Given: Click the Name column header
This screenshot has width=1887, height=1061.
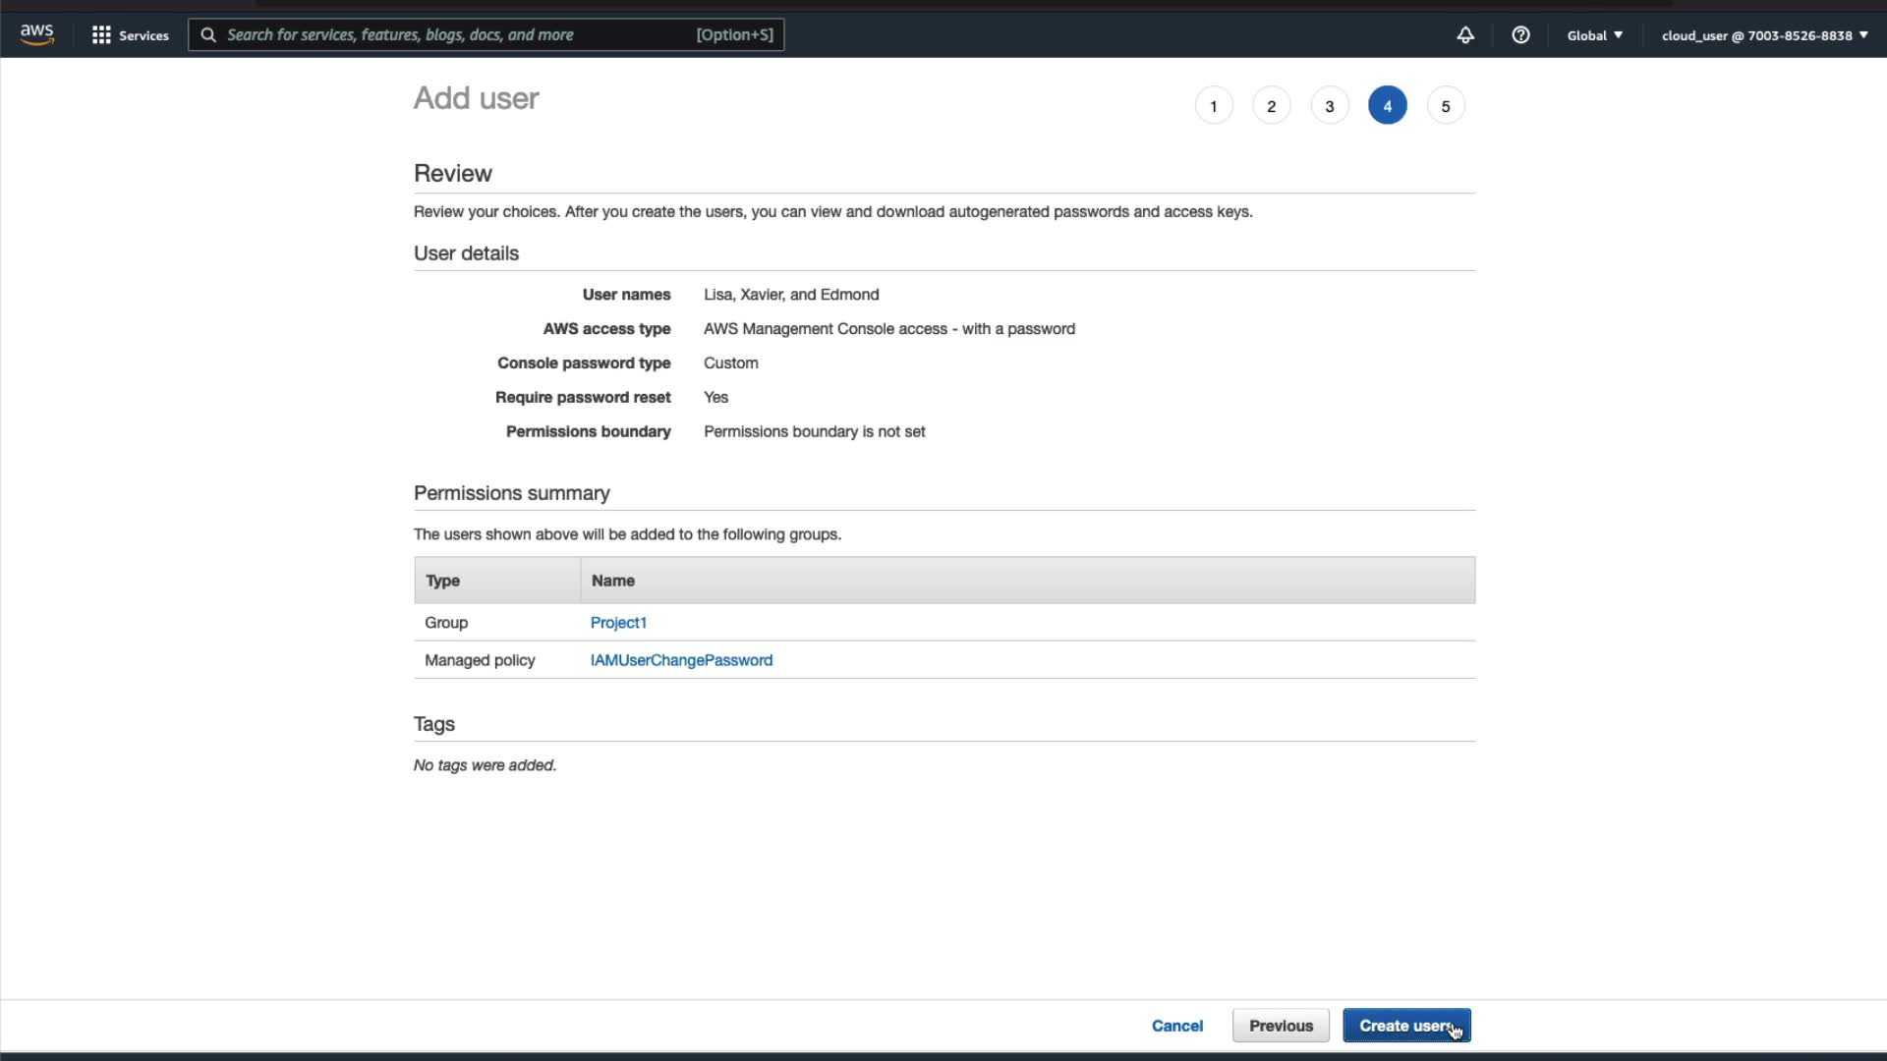Looking at the screenshot, I should (613, 581).
